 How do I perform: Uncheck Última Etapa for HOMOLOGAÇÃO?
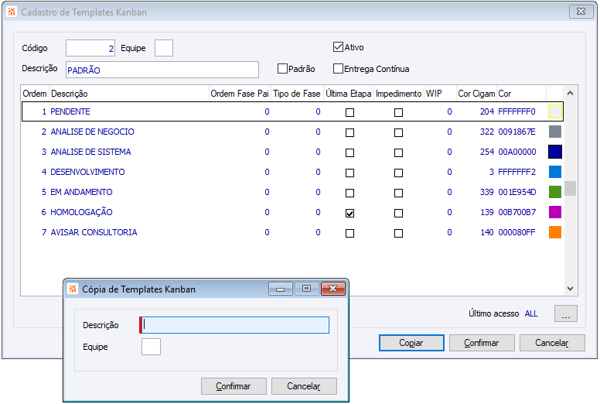[x=349, y=213]
